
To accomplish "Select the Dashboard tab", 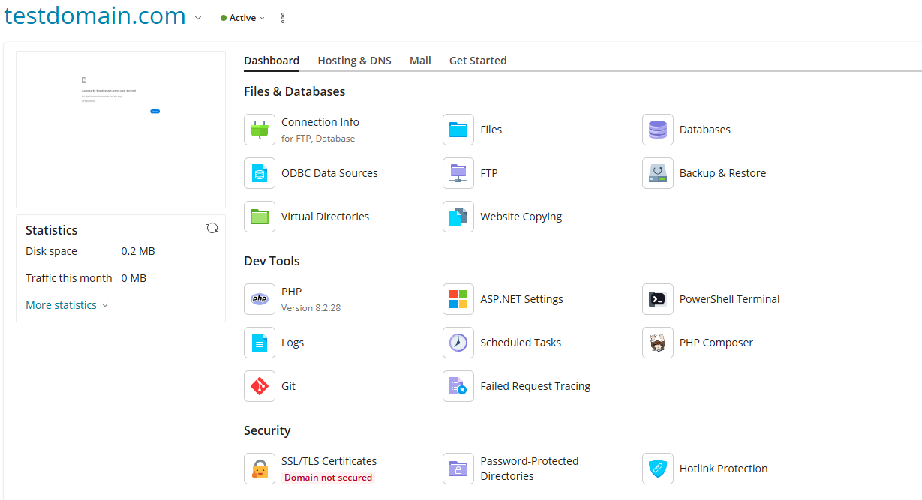I will [x=272, y=61].
